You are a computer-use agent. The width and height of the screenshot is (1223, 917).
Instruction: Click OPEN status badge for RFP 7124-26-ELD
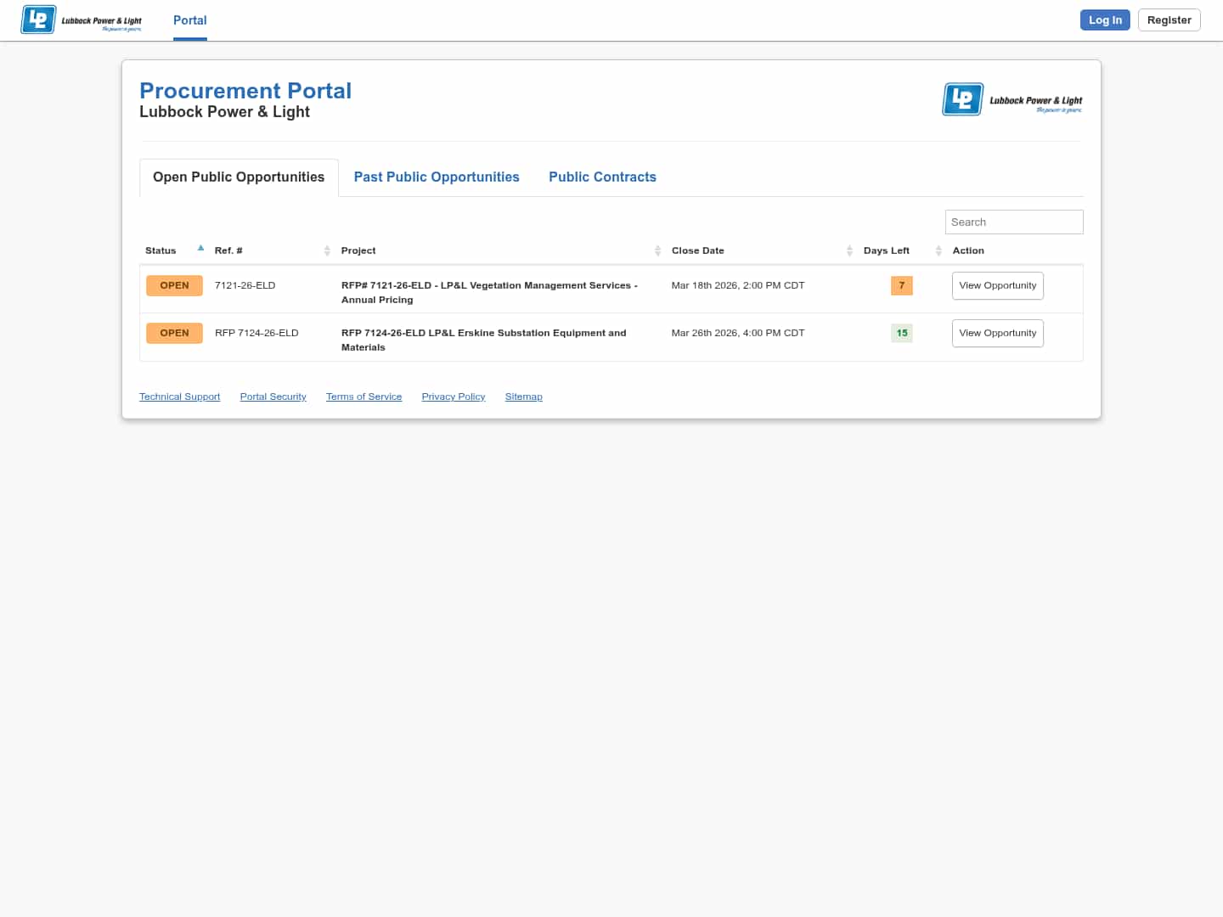click(174, 333)
